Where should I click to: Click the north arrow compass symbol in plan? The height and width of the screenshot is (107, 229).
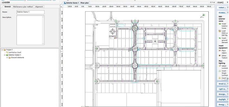pos(203,15)
